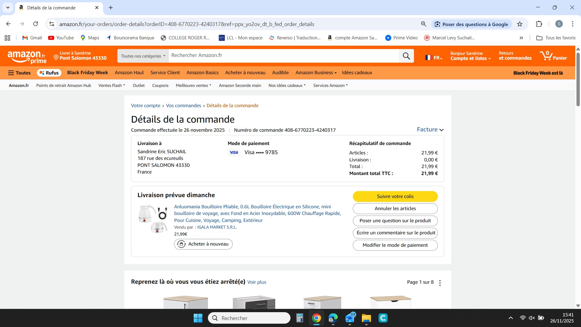Screen dimensions: 581x327
Task: Click in the Rechercher Amazon.fr search field
Action: click(284, 55)
